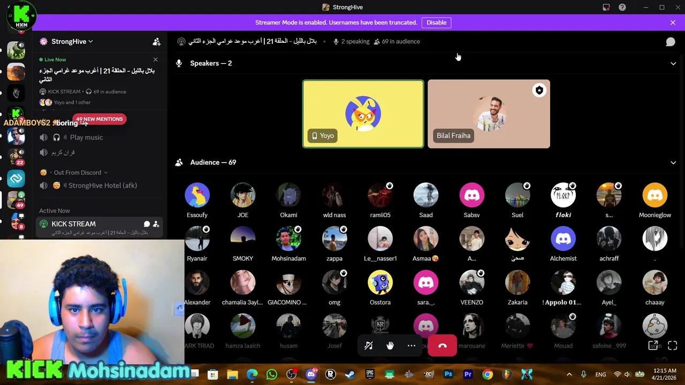The width and height of the screenshot is (685, 385).
Task: Enter full screen with the corner-brackets icon
Action: [673, 346]
